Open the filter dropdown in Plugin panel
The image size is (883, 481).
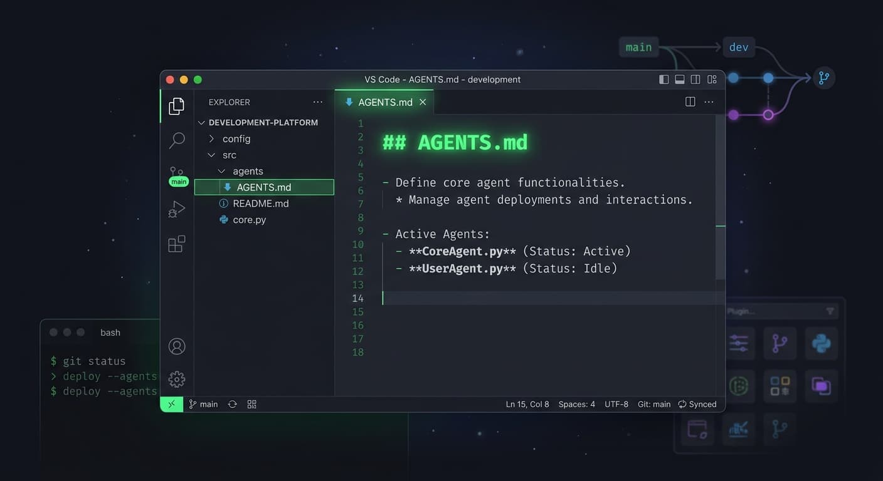point(830,311)
